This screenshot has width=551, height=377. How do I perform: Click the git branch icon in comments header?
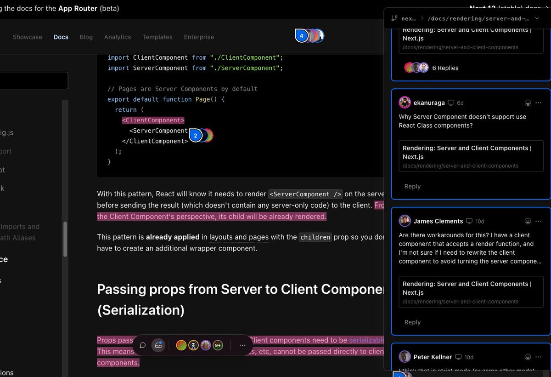(394, 18)
